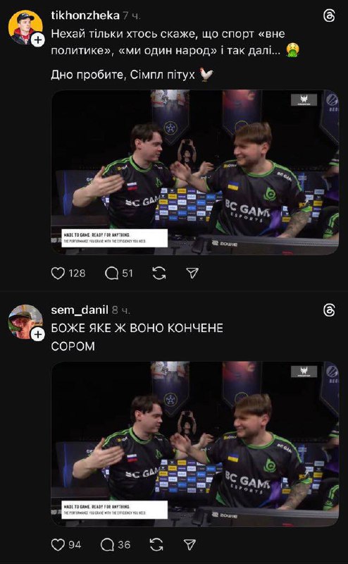Share tikhonzheka's post via paper plane icon

pyautogui.click(x=192, y=274)
